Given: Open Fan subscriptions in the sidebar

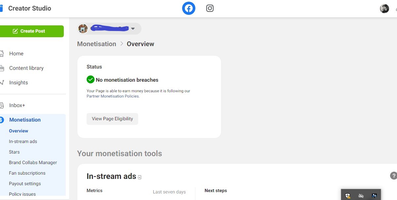Looking at the screenshot, I should tap(27, 173).
